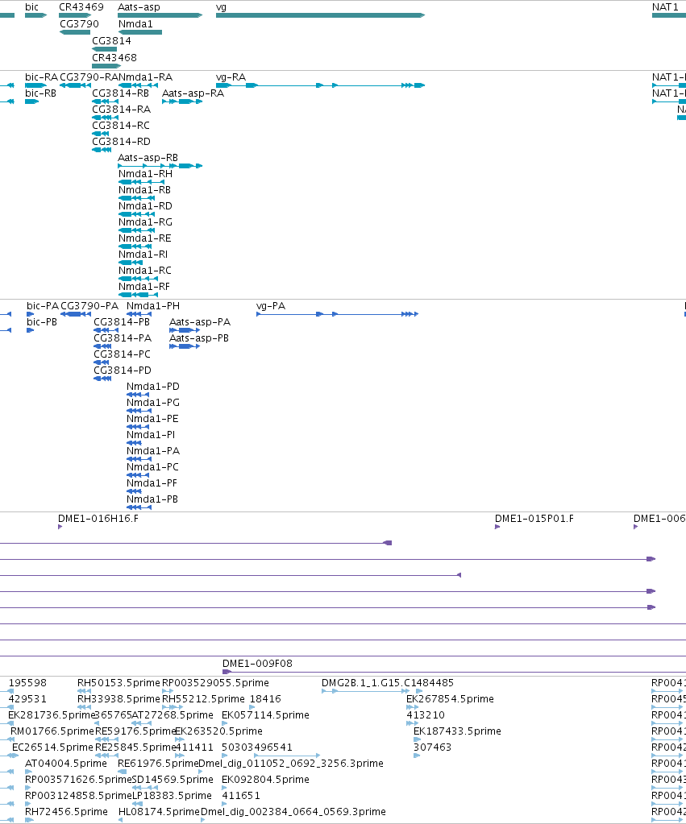
Task: Click the vg gene label
Action: [x=222, y=7]
